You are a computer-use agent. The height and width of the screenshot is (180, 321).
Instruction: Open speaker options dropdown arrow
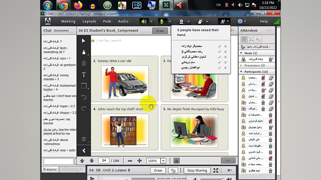[x=151, y=21]
